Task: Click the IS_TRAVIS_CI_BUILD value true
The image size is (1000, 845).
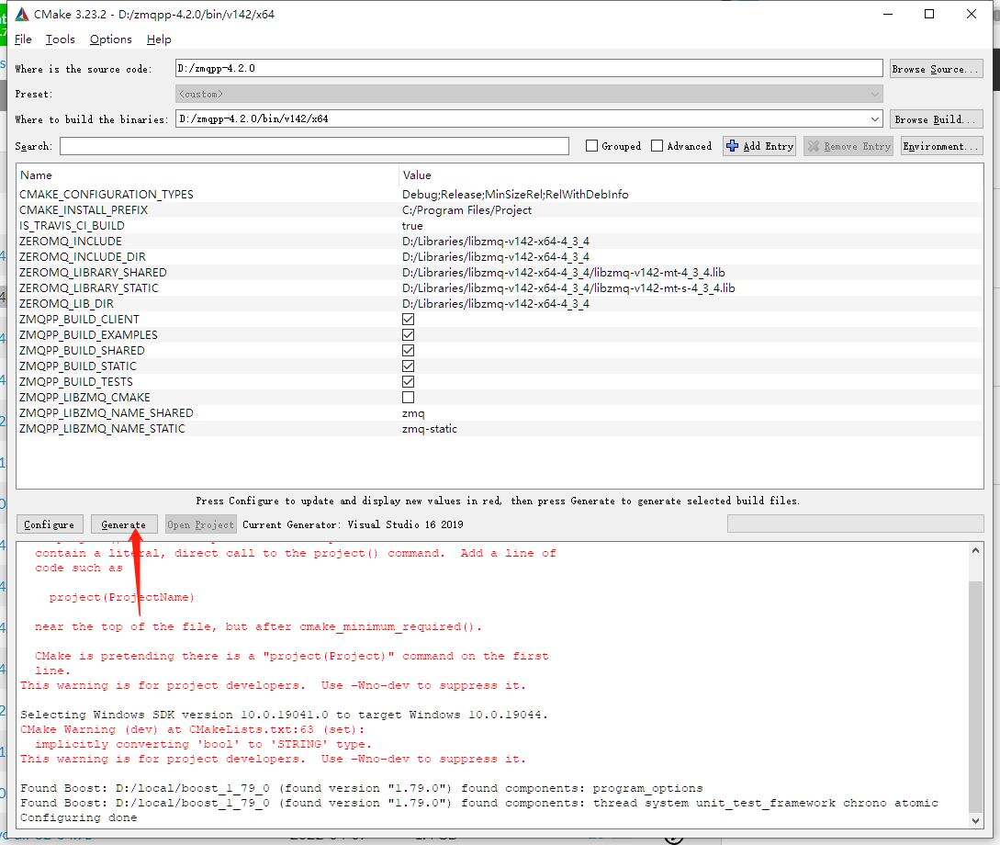Action: [x=412, y=226]
